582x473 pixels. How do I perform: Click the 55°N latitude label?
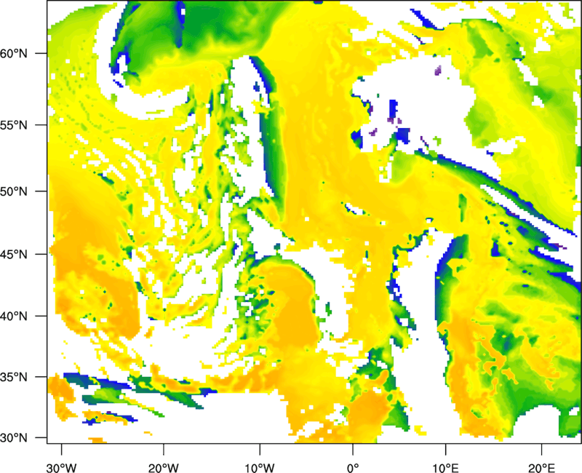tap(14, 124)
